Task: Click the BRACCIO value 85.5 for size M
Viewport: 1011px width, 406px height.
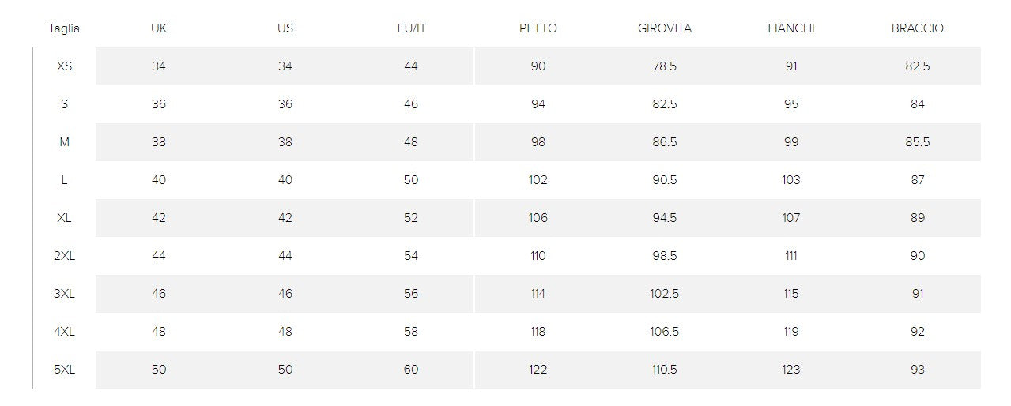Action: pyautogui.click(x=917, y=142)
